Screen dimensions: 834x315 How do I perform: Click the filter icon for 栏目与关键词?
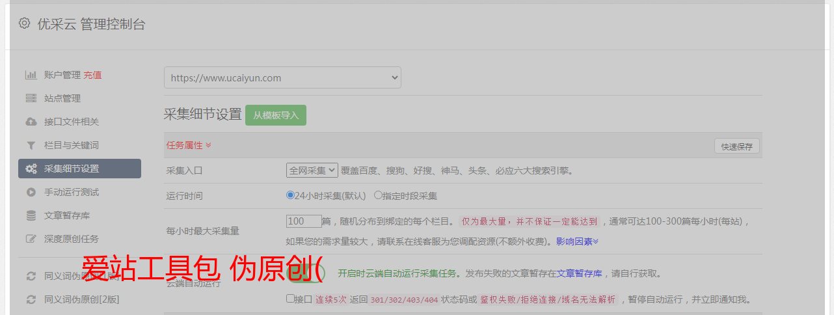[x=31, y=145]
